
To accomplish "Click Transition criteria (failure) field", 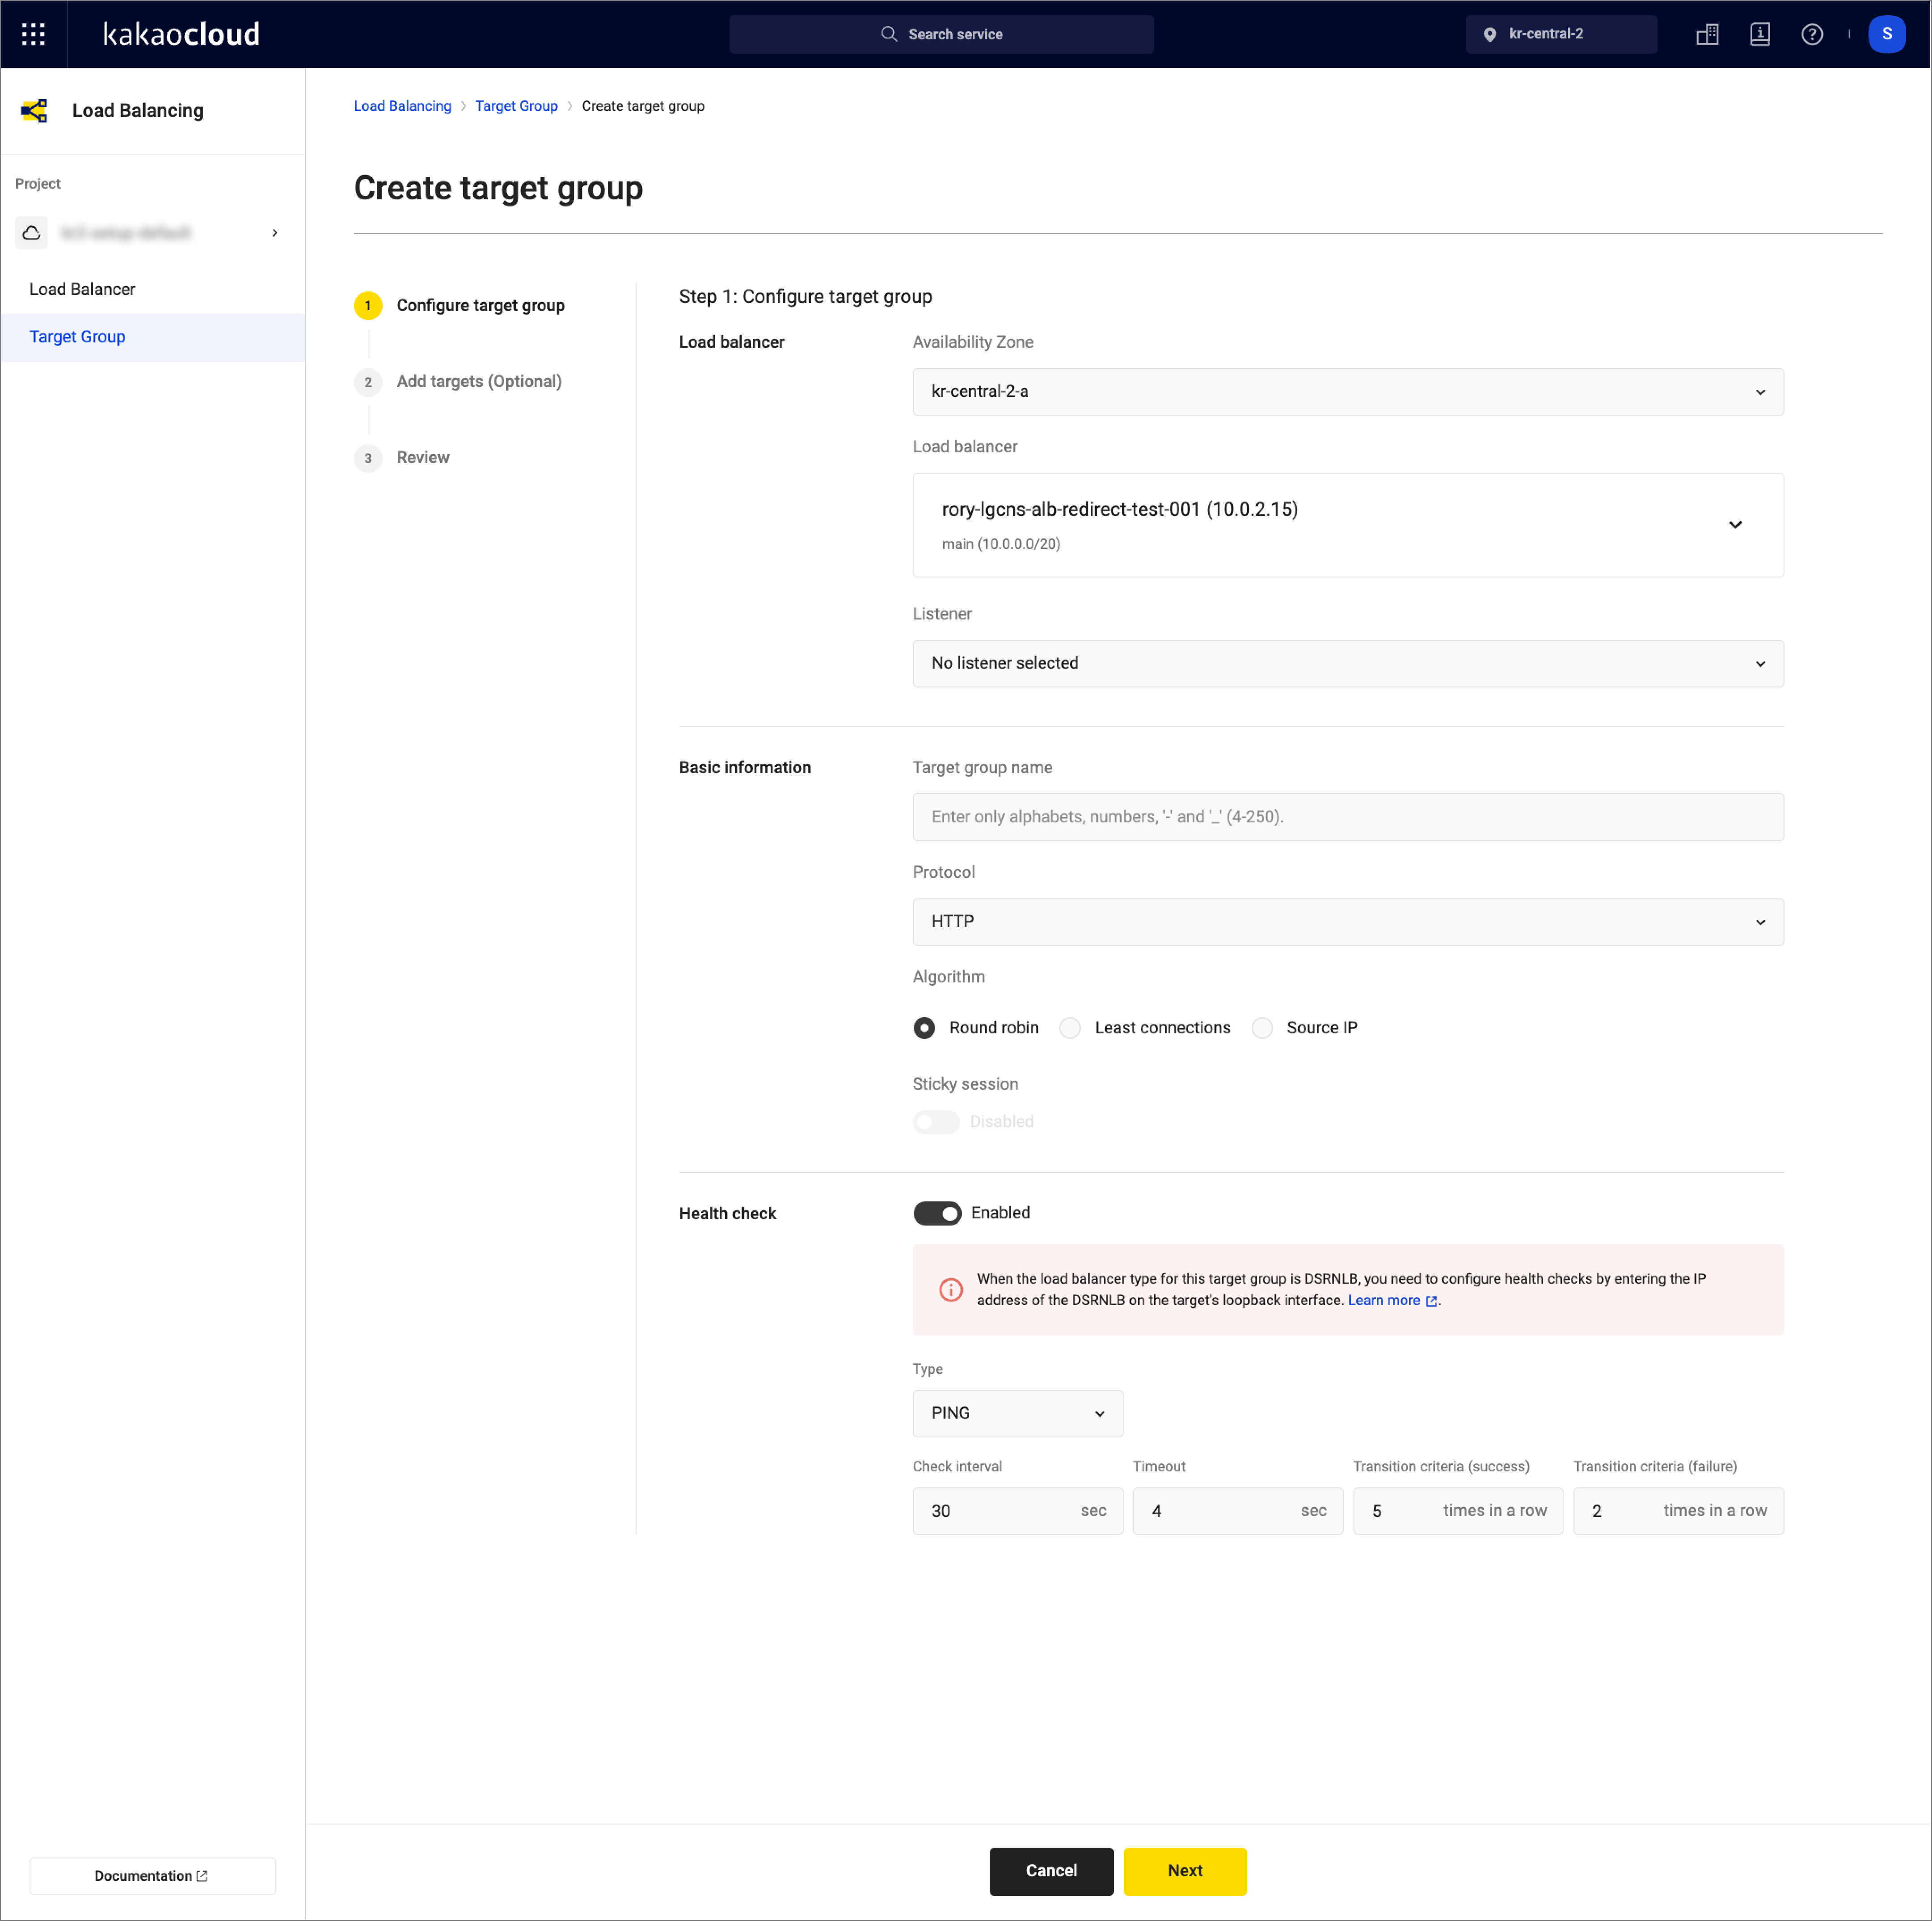I will [1678, 1511].
